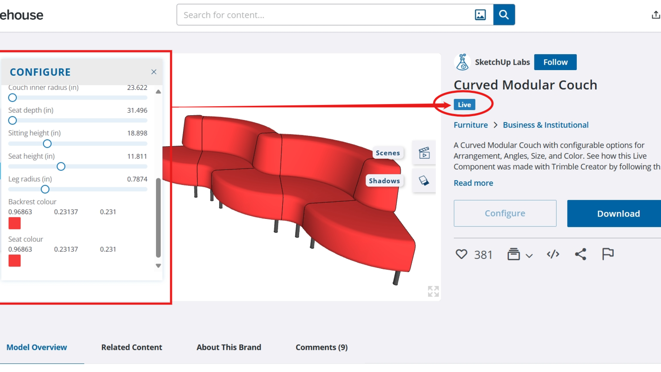
Task: Open the embed code icon
Action: click(553, 254)
